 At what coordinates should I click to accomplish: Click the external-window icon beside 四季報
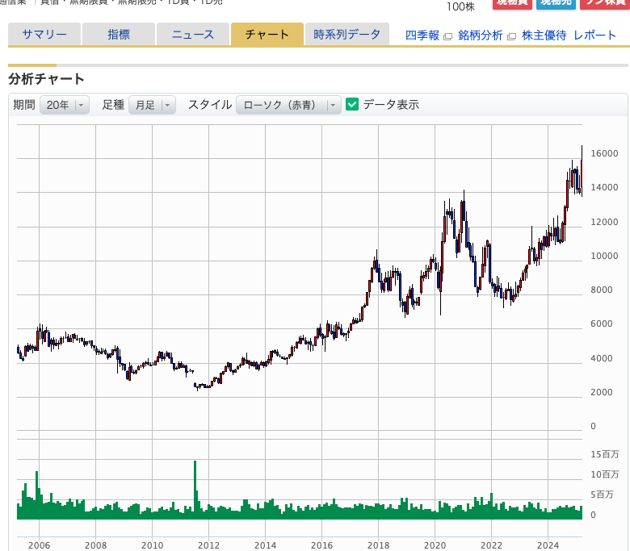[448, 36]
